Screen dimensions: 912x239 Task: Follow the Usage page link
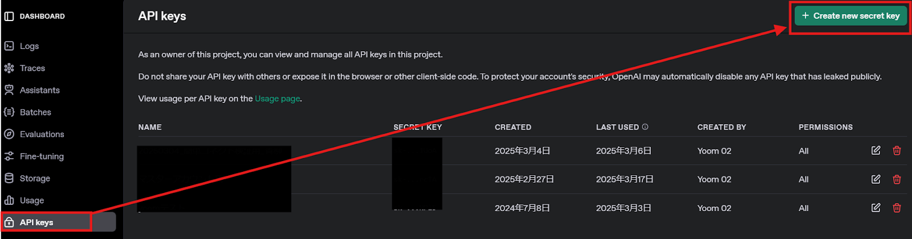278,98
